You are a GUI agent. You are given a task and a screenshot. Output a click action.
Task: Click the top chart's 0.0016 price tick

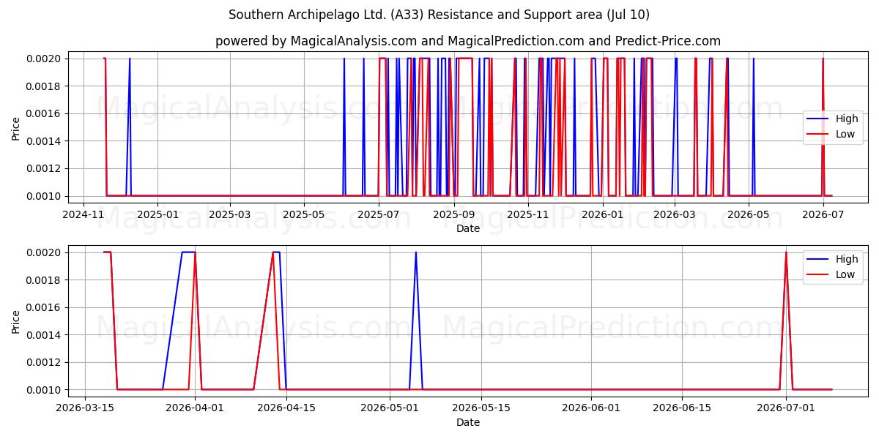(44, 113)
